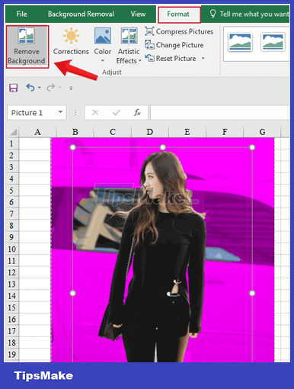This screenshot has height=389, width=294.
Task: Open Customize Quick Access Toolbar menu
Action: tap(71, 88)
